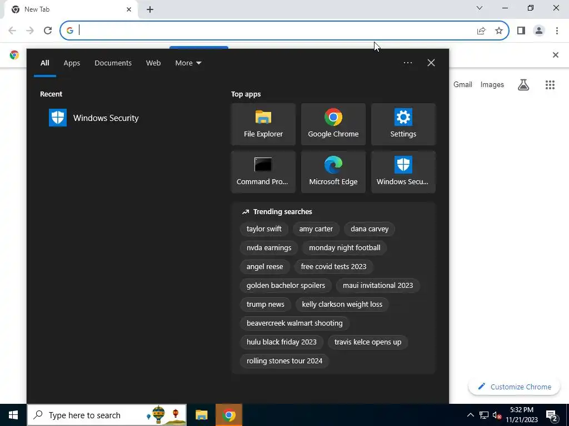Bookmark this tab with the star icon
Image resolution: width=569 pixels, height=426 pixels.
pyautogui.click(x=499, y=31)
